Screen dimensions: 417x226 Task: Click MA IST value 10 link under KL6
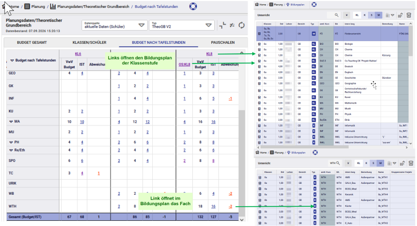(x=82, y=122)
